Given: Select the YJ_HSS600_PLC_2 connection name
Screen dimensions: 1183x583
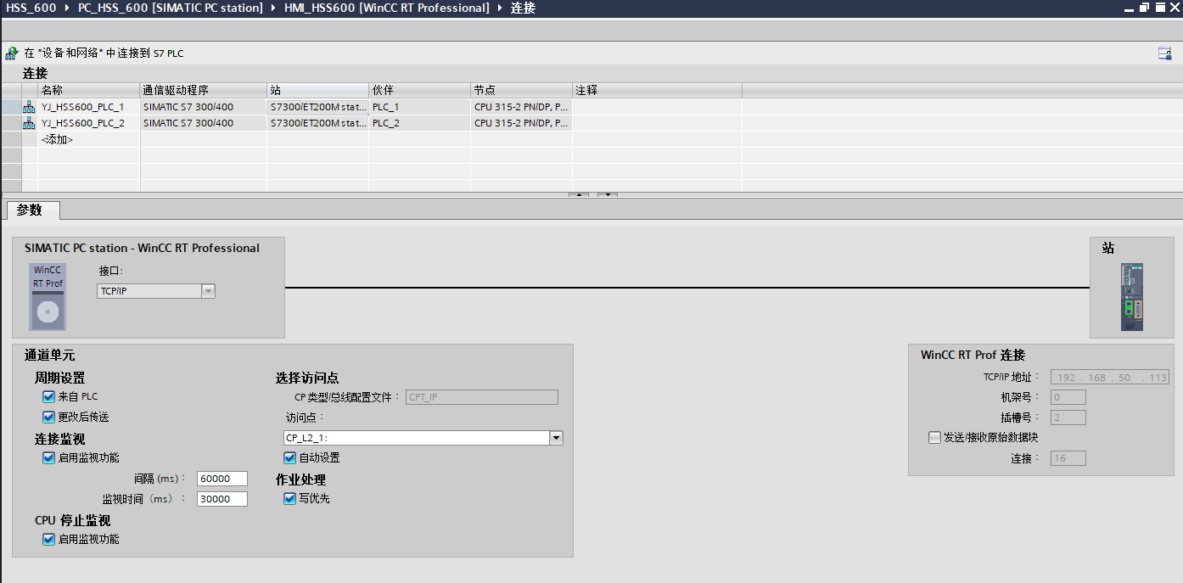Looking at the screenshot, I should [x=83, y=123].
